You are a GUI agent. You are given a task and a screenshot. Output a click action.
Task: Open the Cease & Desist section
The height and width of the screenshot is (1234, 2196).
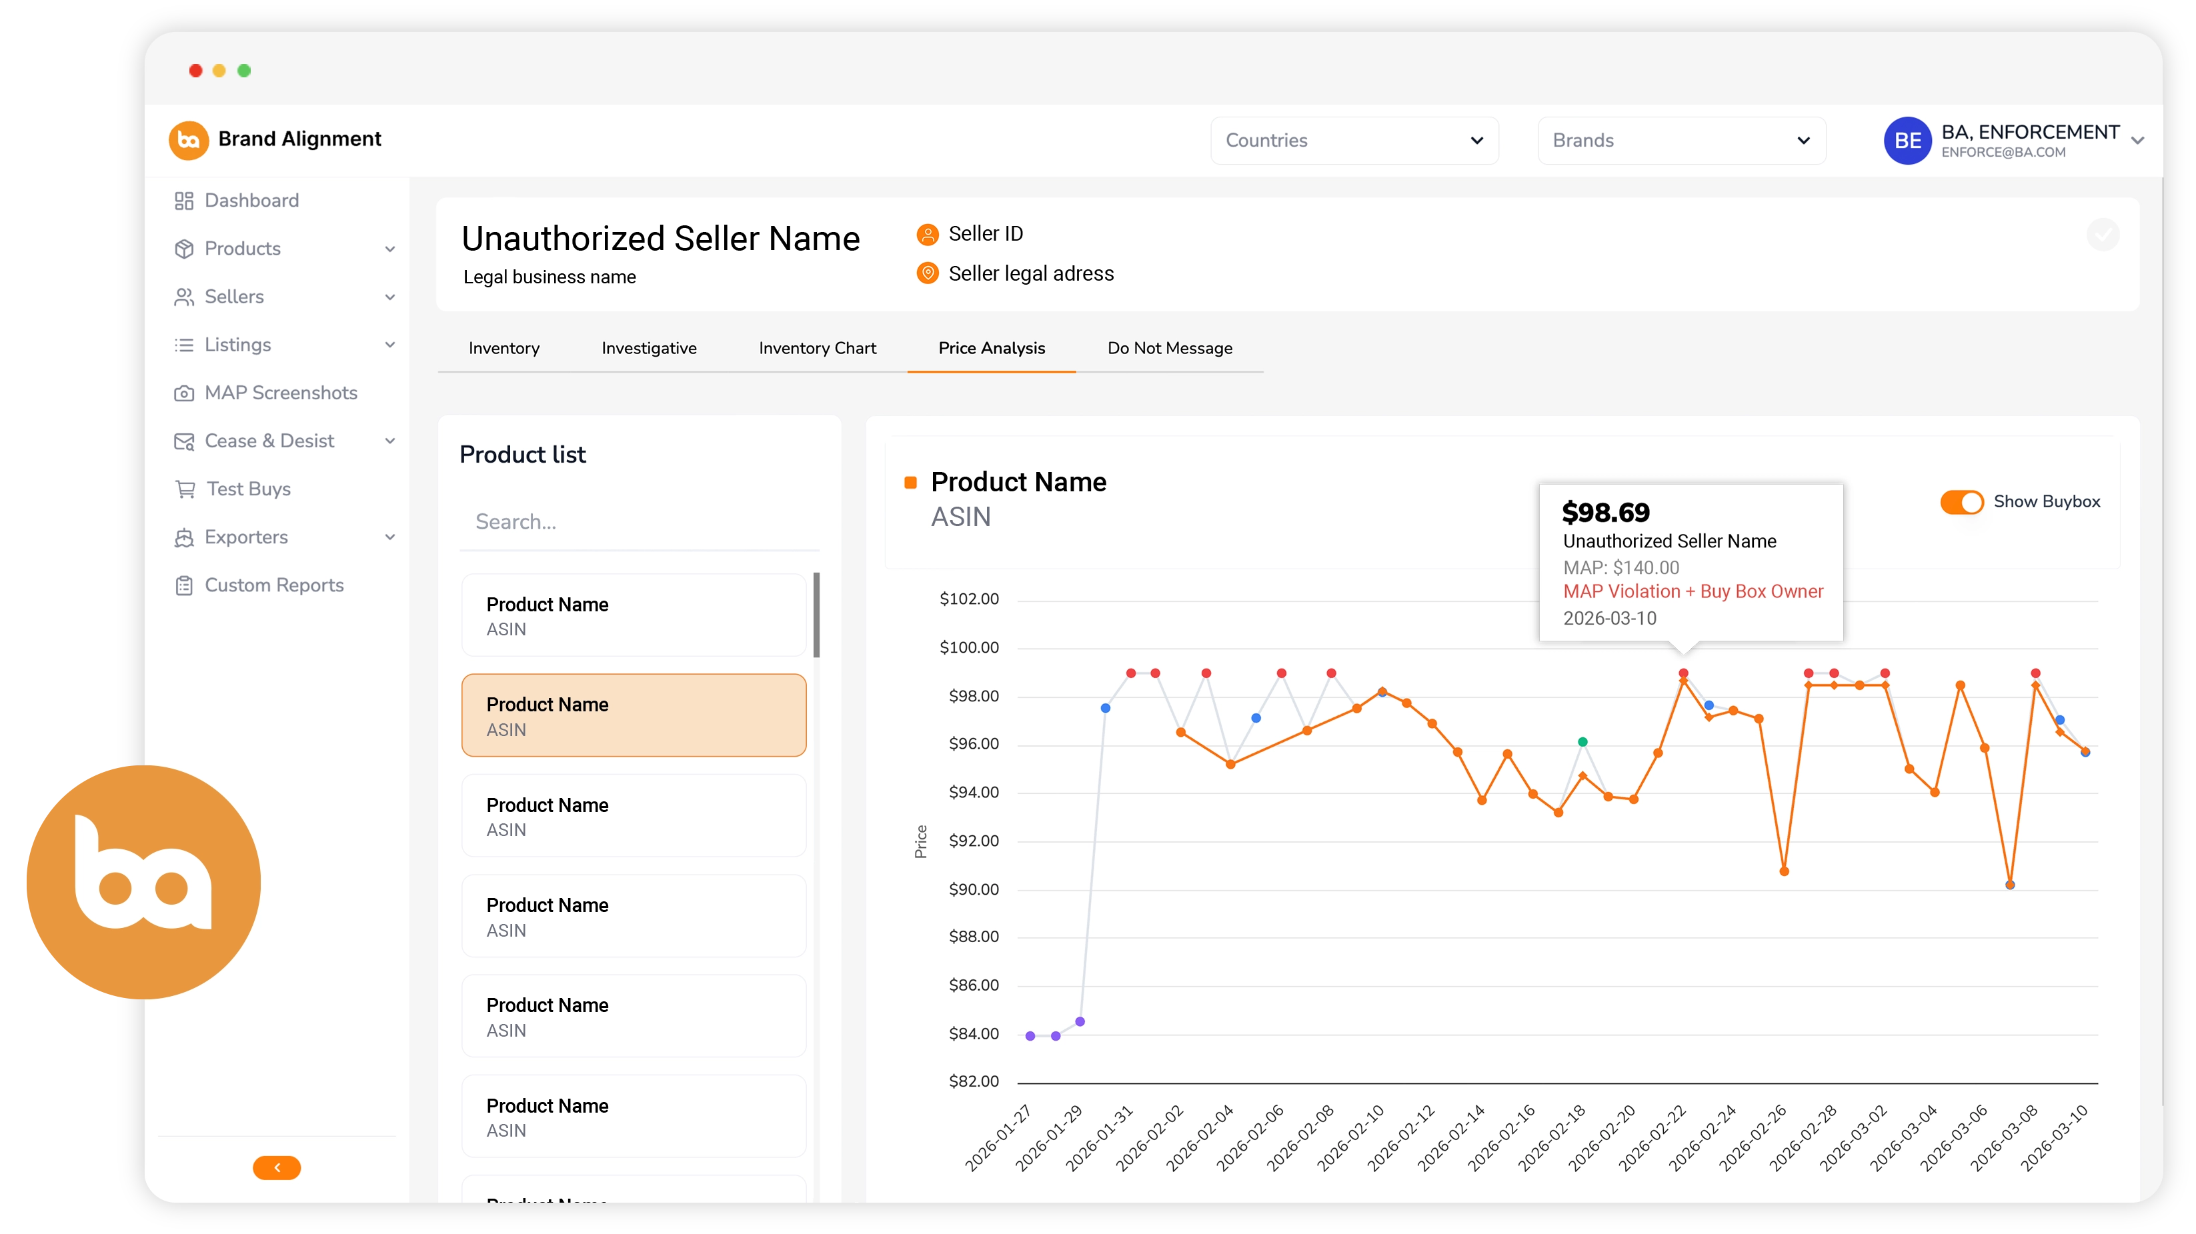(x=269, y=441)
